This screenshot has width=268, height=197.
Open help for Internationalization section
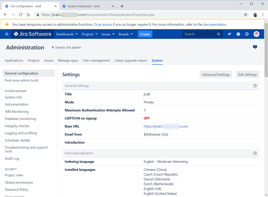[x=255, y=153]
